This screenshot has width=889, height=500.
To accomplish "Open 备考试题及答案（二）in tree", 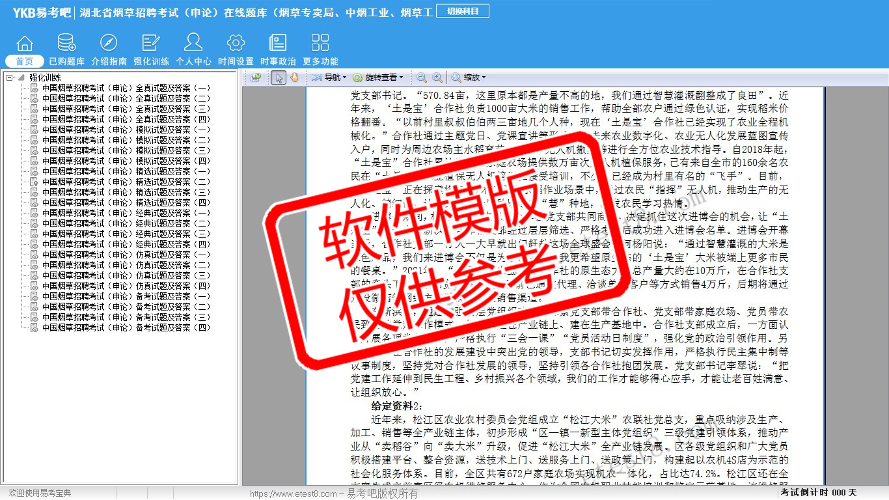I will coord(126,307).
